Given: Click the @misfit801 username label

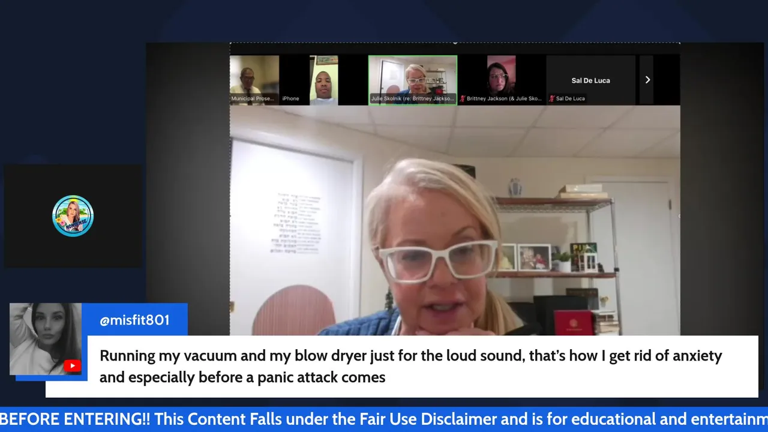Looking at the screenshot, I should tap(134, 320).
